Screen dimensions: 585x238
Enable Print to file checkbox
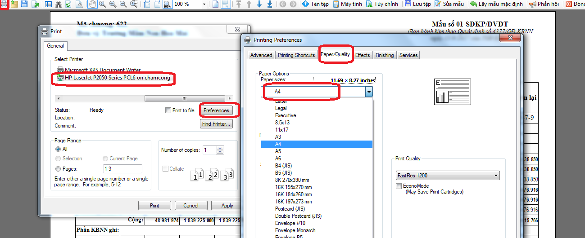(x=168, y=110)
